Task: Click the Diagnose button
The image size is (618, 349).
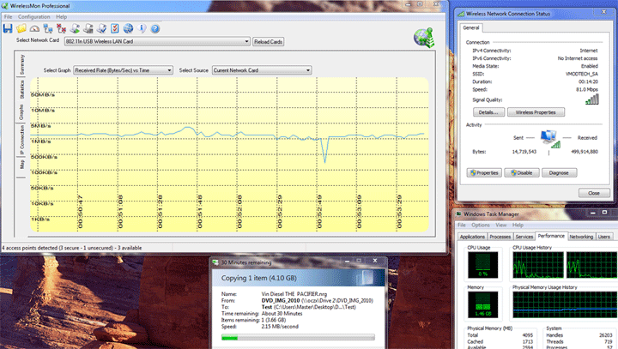Action: point(560,172)
